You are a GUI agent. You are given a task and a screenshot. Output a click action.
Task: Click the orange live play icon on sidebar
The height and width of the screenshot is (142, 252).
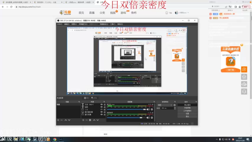[x=244, y=69]
